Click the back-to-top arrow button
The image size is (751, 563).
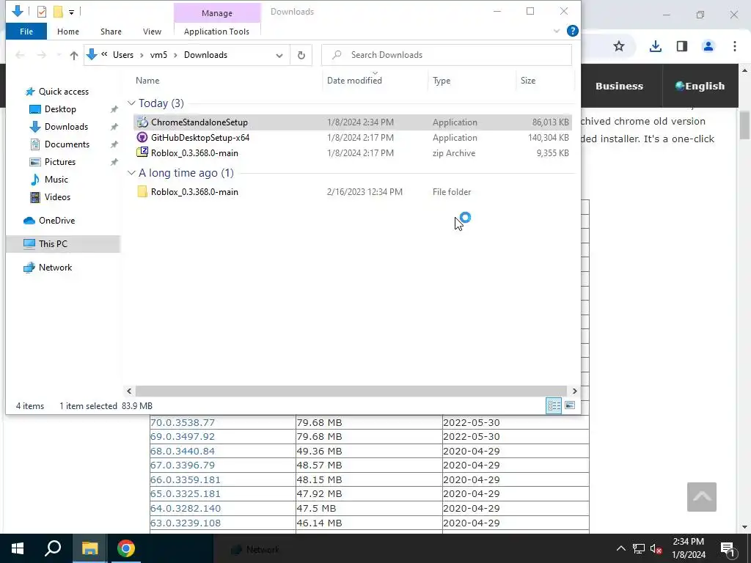click(702, 497)
